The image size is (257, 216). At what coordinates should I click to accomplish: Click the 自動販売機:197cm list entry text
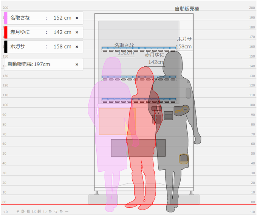point(29,64)
